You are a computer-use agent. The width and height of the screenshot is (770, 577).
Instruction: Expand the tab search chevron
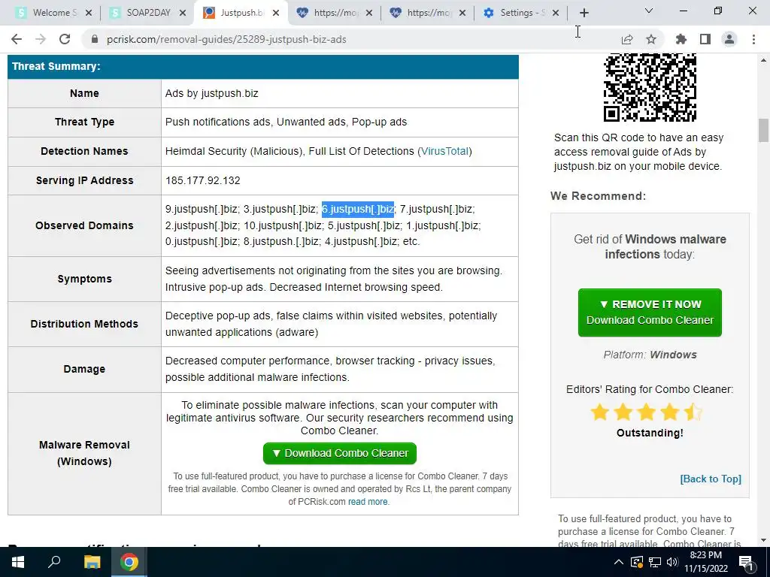tap(649, 11)
